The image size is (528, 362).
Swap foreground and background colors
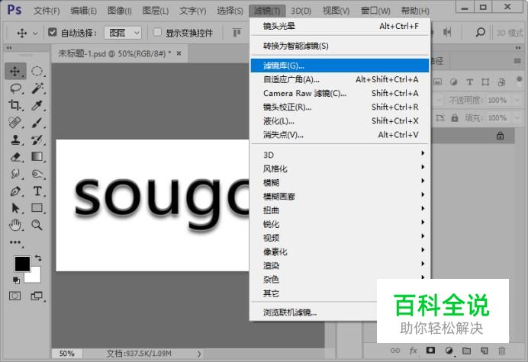(x=38, y=258)
